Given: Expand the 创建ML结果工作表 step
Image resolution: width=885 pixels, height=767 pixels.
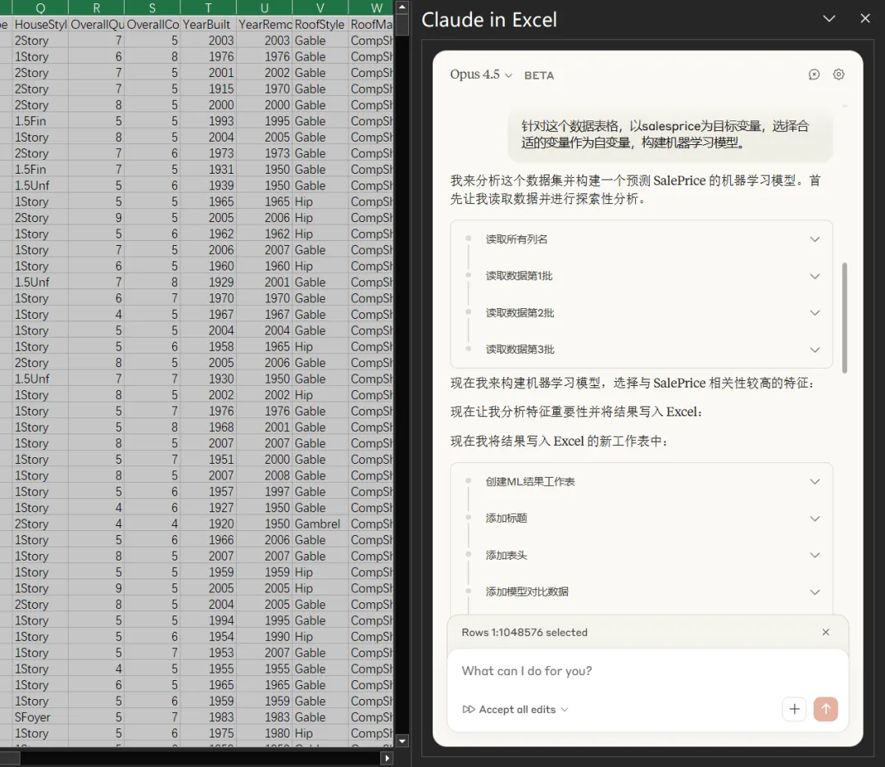Looking at the screenshot, I should [x=641, y=481].
